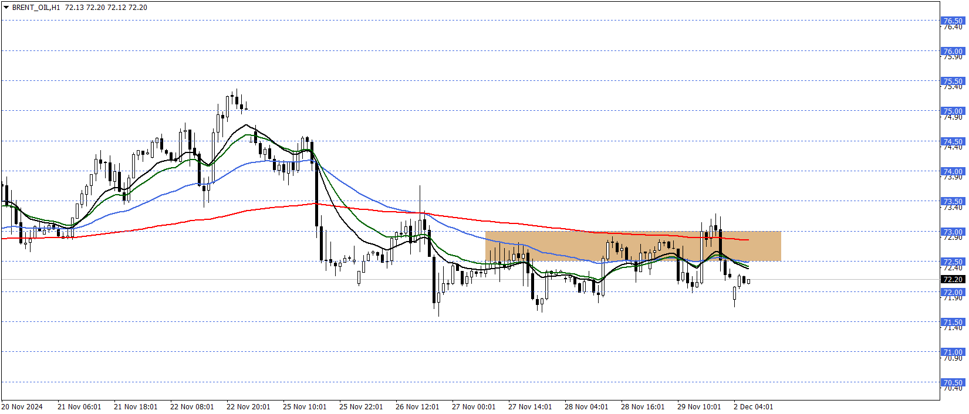This screenshot has height=414, width=969.
Task: Click the 72.50 price level label
Action: (x=952, y=262)
